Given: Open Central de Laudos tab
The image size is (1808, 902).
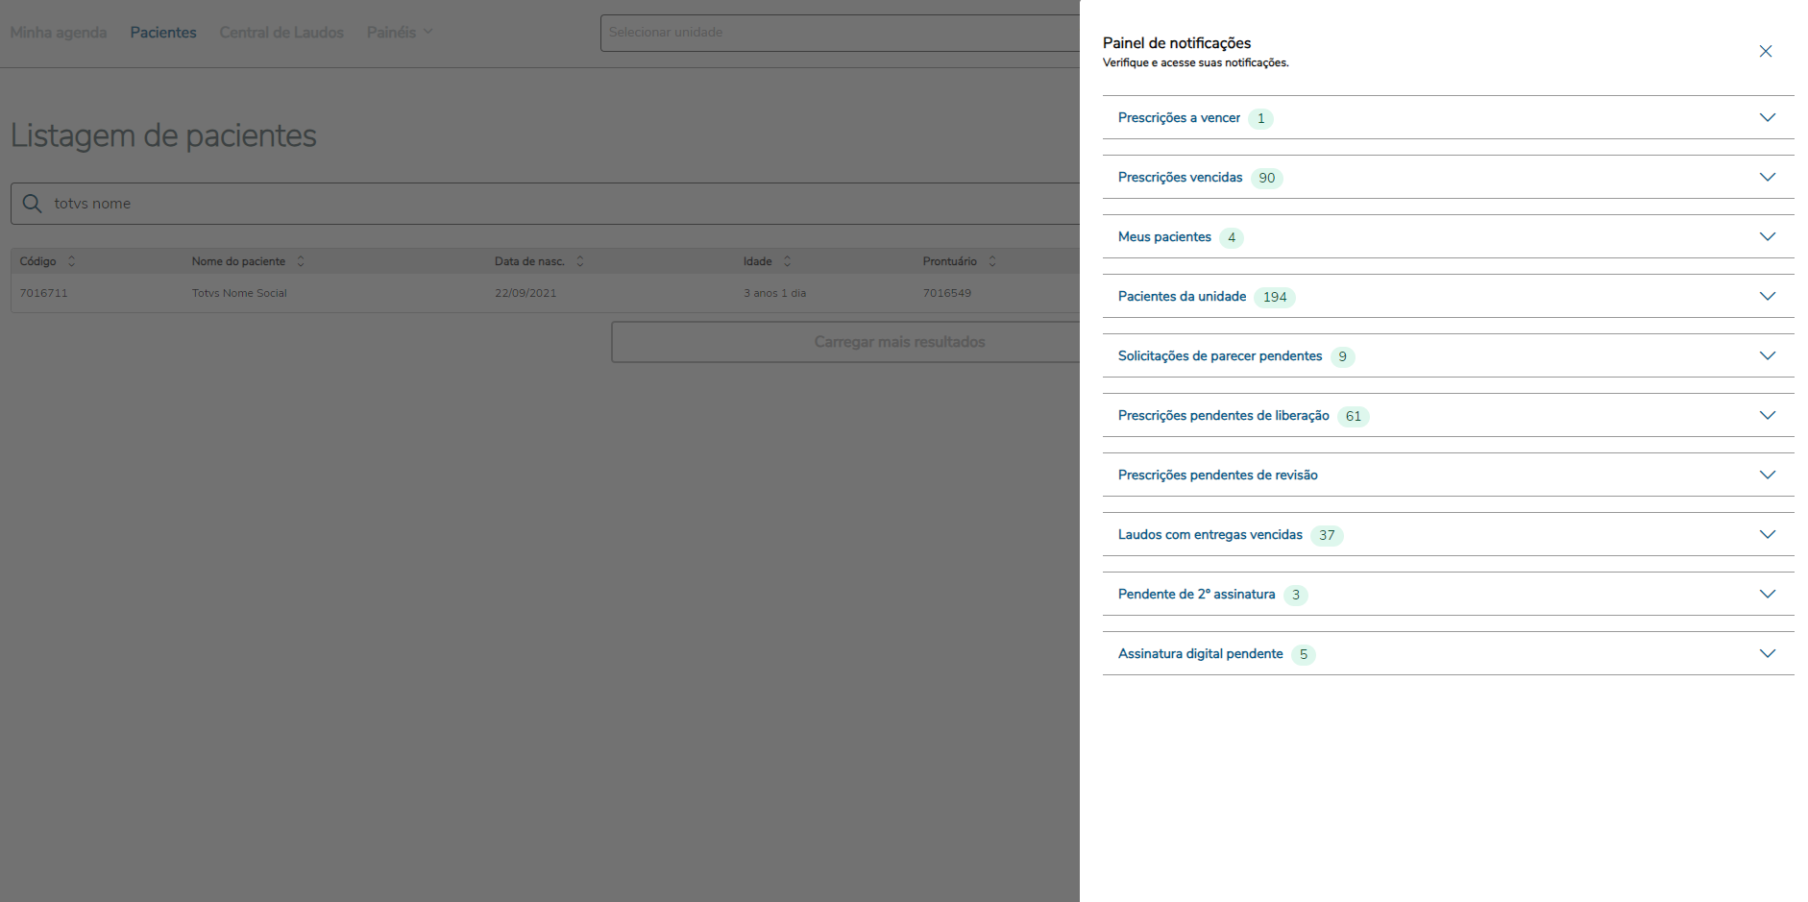Looking at the screenshot, I should [x=281, y=33].
